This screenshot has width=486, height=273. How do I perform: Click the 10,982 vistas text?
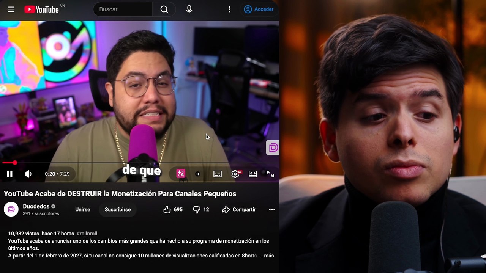tap(24, 234)
